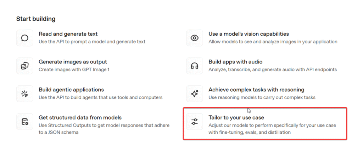The height and width of the screenshot is (152, 363).
Task: Open the 'Read and generate text' link
Action: coord(68,34)
